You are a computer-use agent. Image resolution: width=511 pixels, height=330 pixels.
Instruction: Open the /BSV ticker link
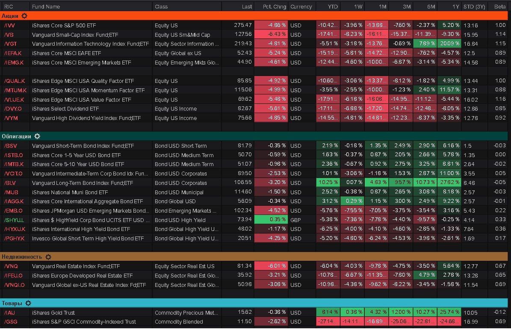pos(10,146)
